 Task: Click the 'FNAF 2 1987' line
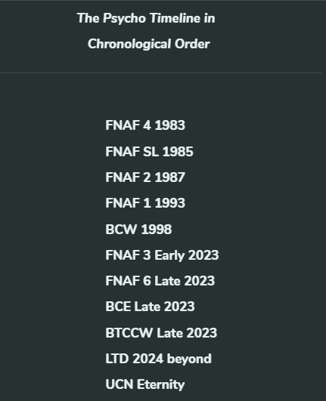(145, 177)
